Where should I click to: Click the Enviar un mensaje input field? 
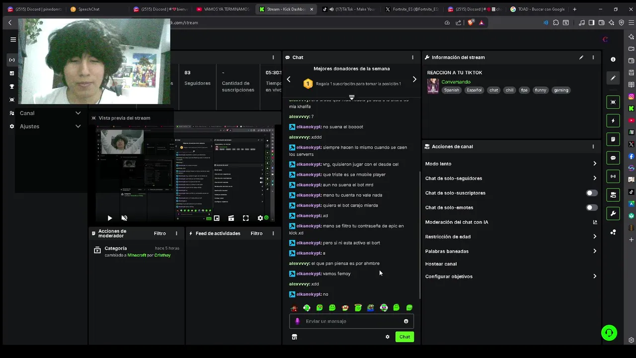tap(352, 321)
